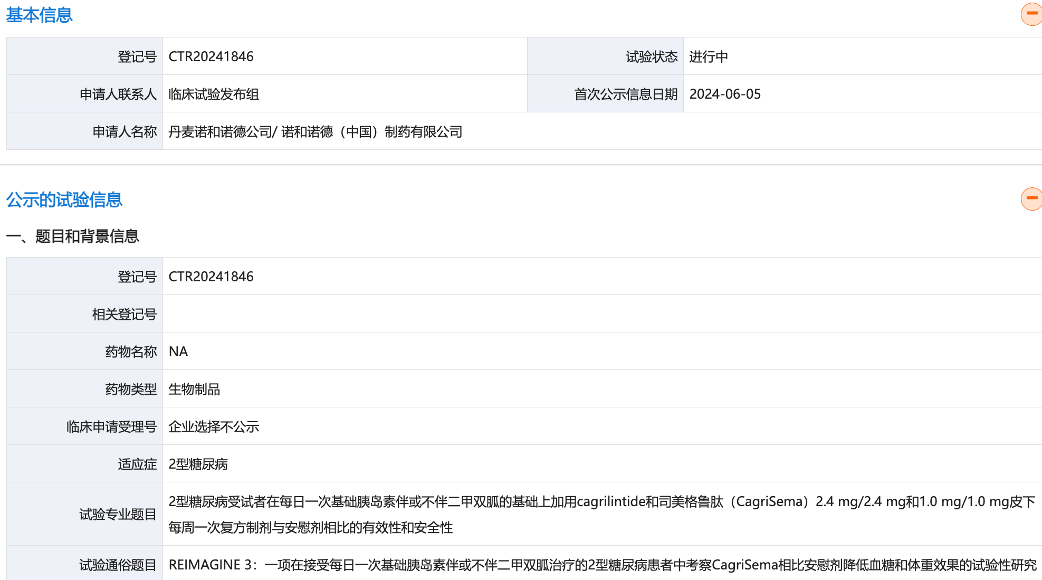Select registration number CTR20241846 in background info table
This screenshot has width=1042, height=580.
click(x=211, y=277)
